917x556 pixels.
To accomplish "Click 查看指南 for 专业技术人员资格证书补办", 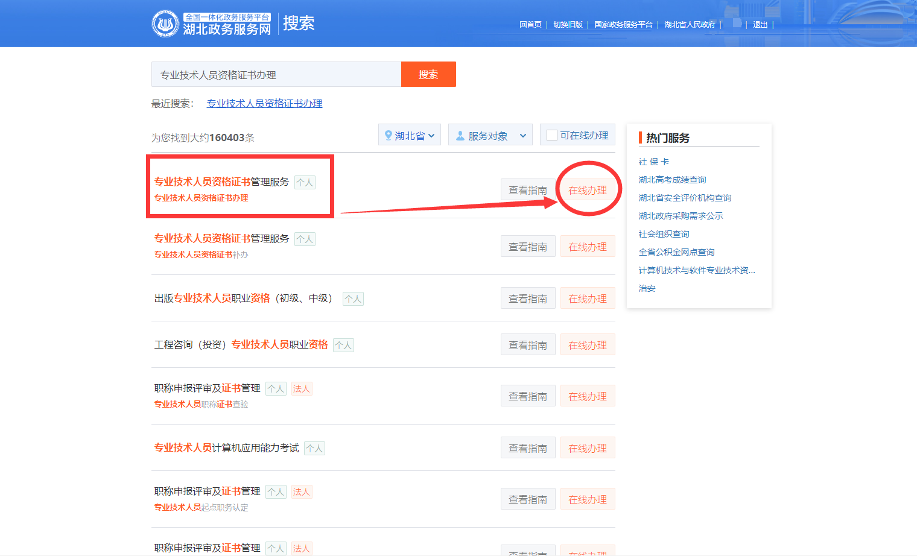I will tap(528, 247).
